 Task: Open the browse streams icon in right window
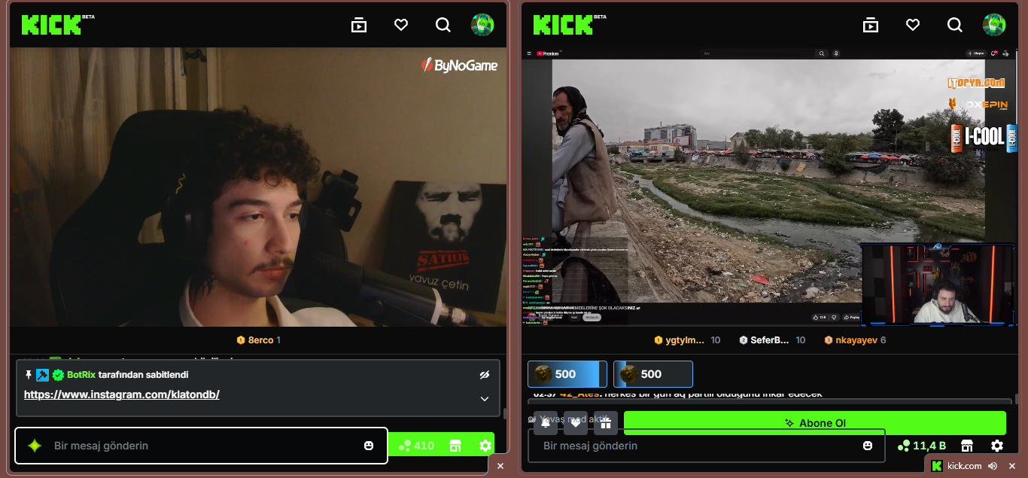coord(871,25)
